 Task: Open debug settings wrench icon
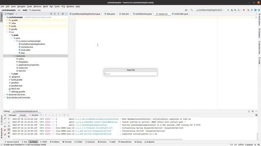pyautogui.click(x=5, y=119)
